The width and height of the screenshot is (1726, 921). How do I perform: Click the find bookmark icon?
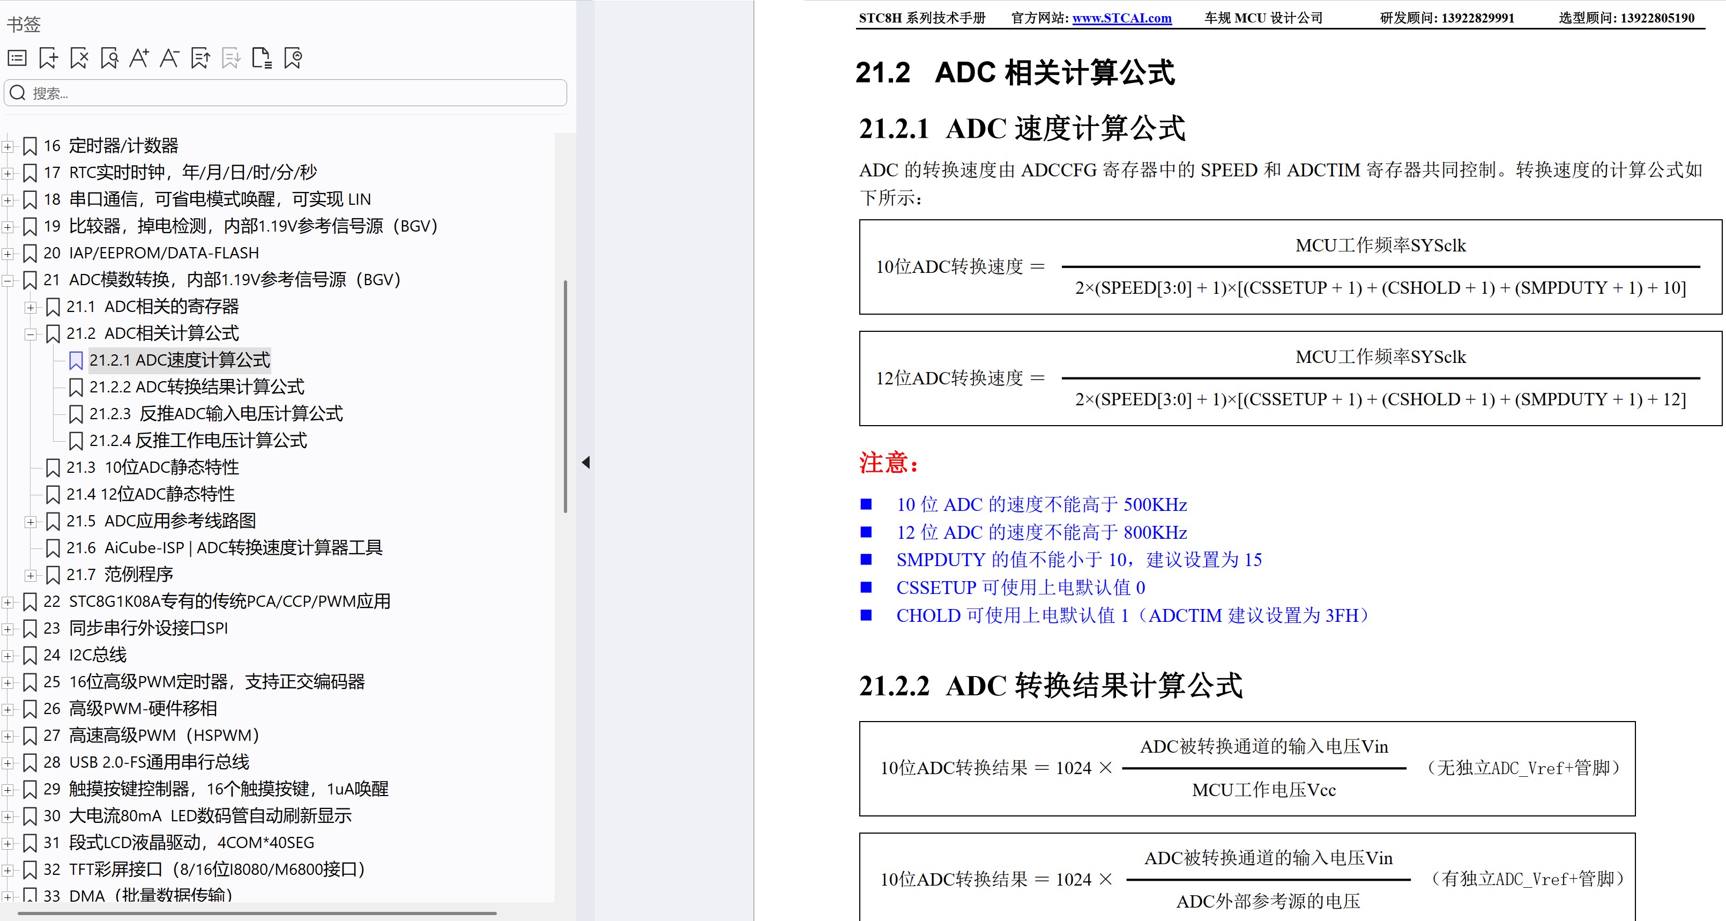coord(109,58)
